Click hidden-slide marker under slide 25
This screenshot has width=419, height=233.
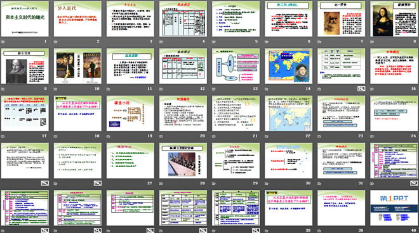tap(45, 183)
